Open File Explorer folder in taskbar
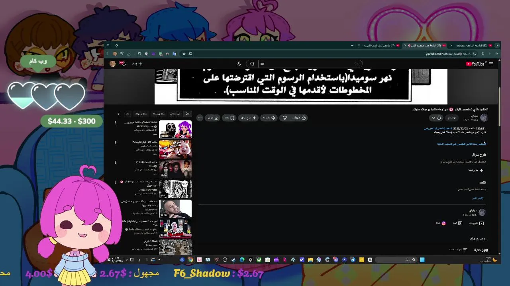 (x=310, y=260)
